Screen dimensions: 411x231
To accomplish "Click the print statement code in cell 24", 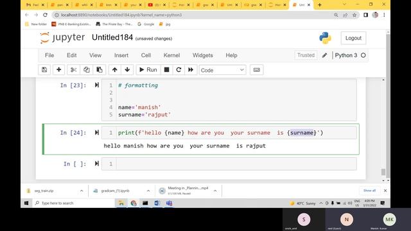I will point(220,133).
